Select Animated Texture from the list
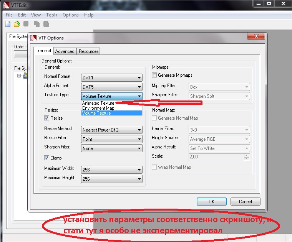Image resolution: width=292 pixels, height=242 pixels. tap(112, 103)
